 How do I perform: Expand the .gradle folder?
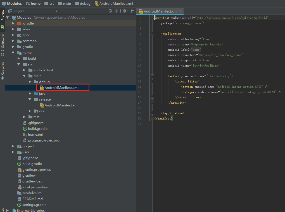pos(13,23)
